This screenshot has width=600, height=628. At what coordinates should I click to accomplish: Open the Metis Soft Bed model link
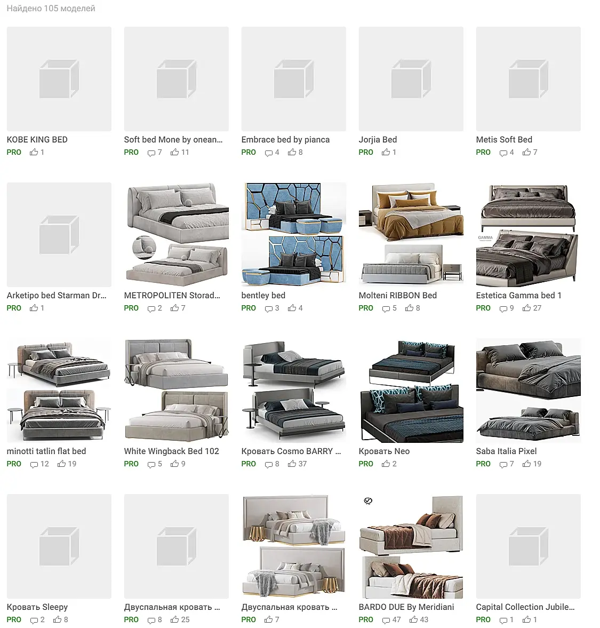pos(504,140)
